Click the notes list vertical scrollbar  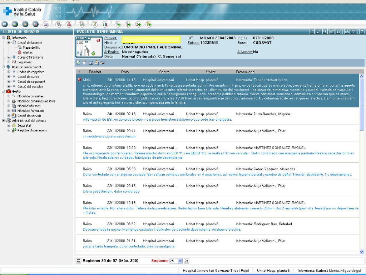pos(362,164)
